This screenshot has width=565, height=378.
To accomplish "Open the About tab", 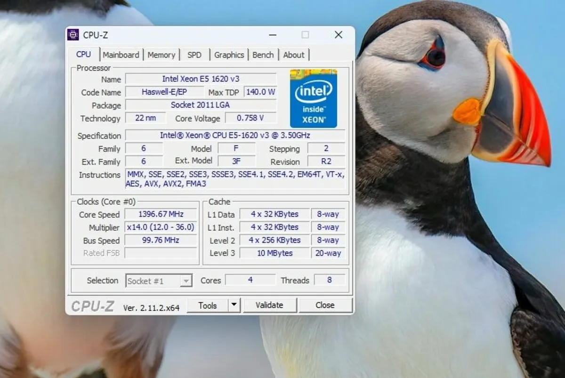I will (x=293, y=55).
